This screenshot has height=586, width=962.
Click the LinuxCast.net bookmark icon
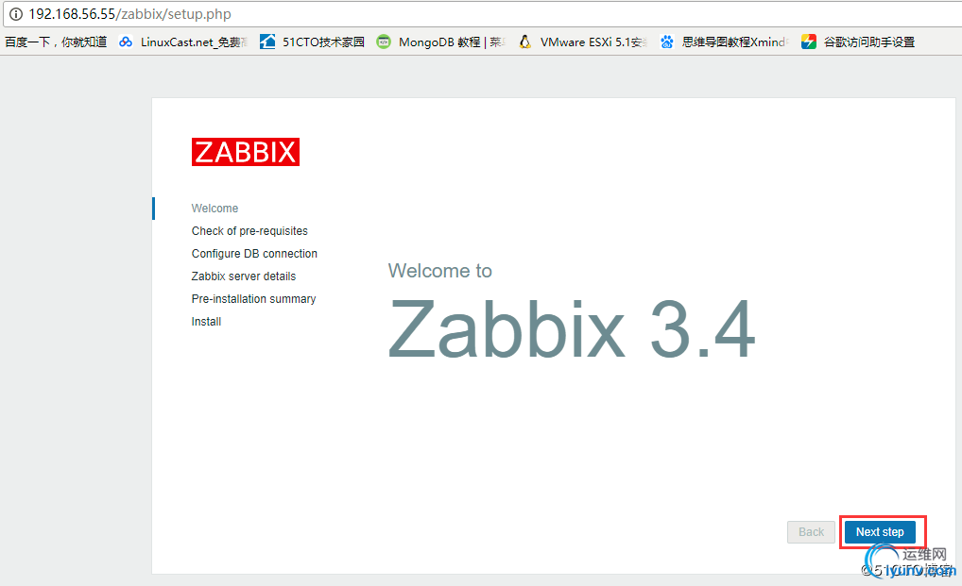pyautogui.click(x=126, y=42)
